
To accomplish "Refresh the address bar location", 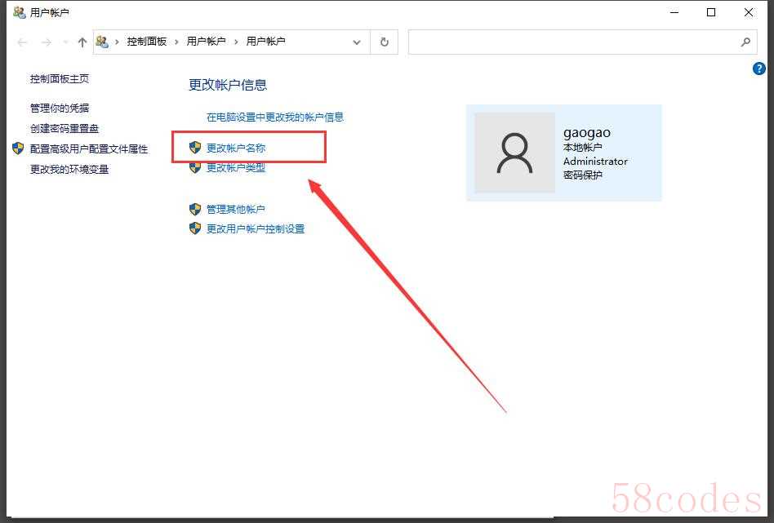I will click(x=384, y=42).
